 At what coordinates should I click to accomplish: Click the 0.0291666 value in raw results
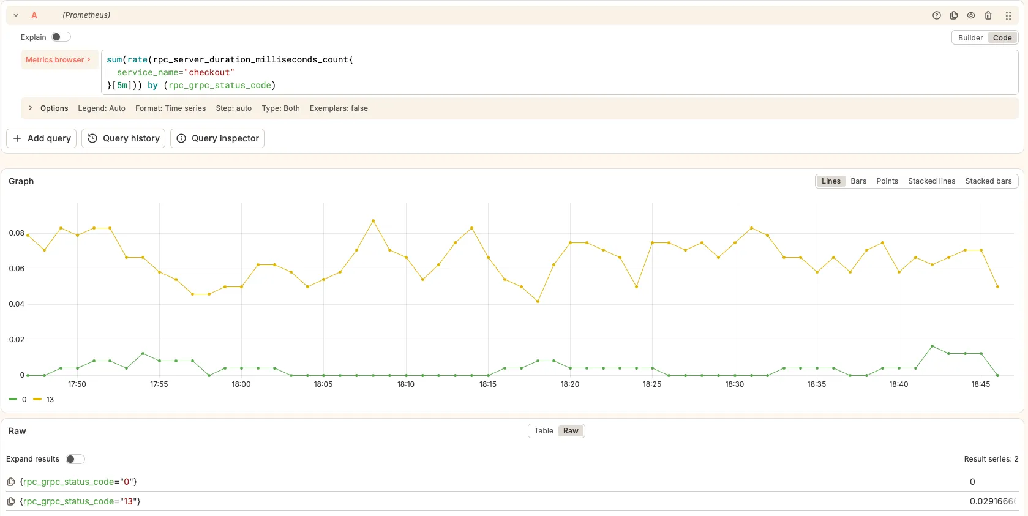[992, 501]
